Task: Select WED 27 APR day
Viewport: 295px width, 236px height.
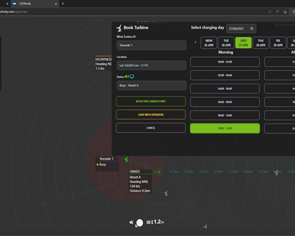Action: 244,43
